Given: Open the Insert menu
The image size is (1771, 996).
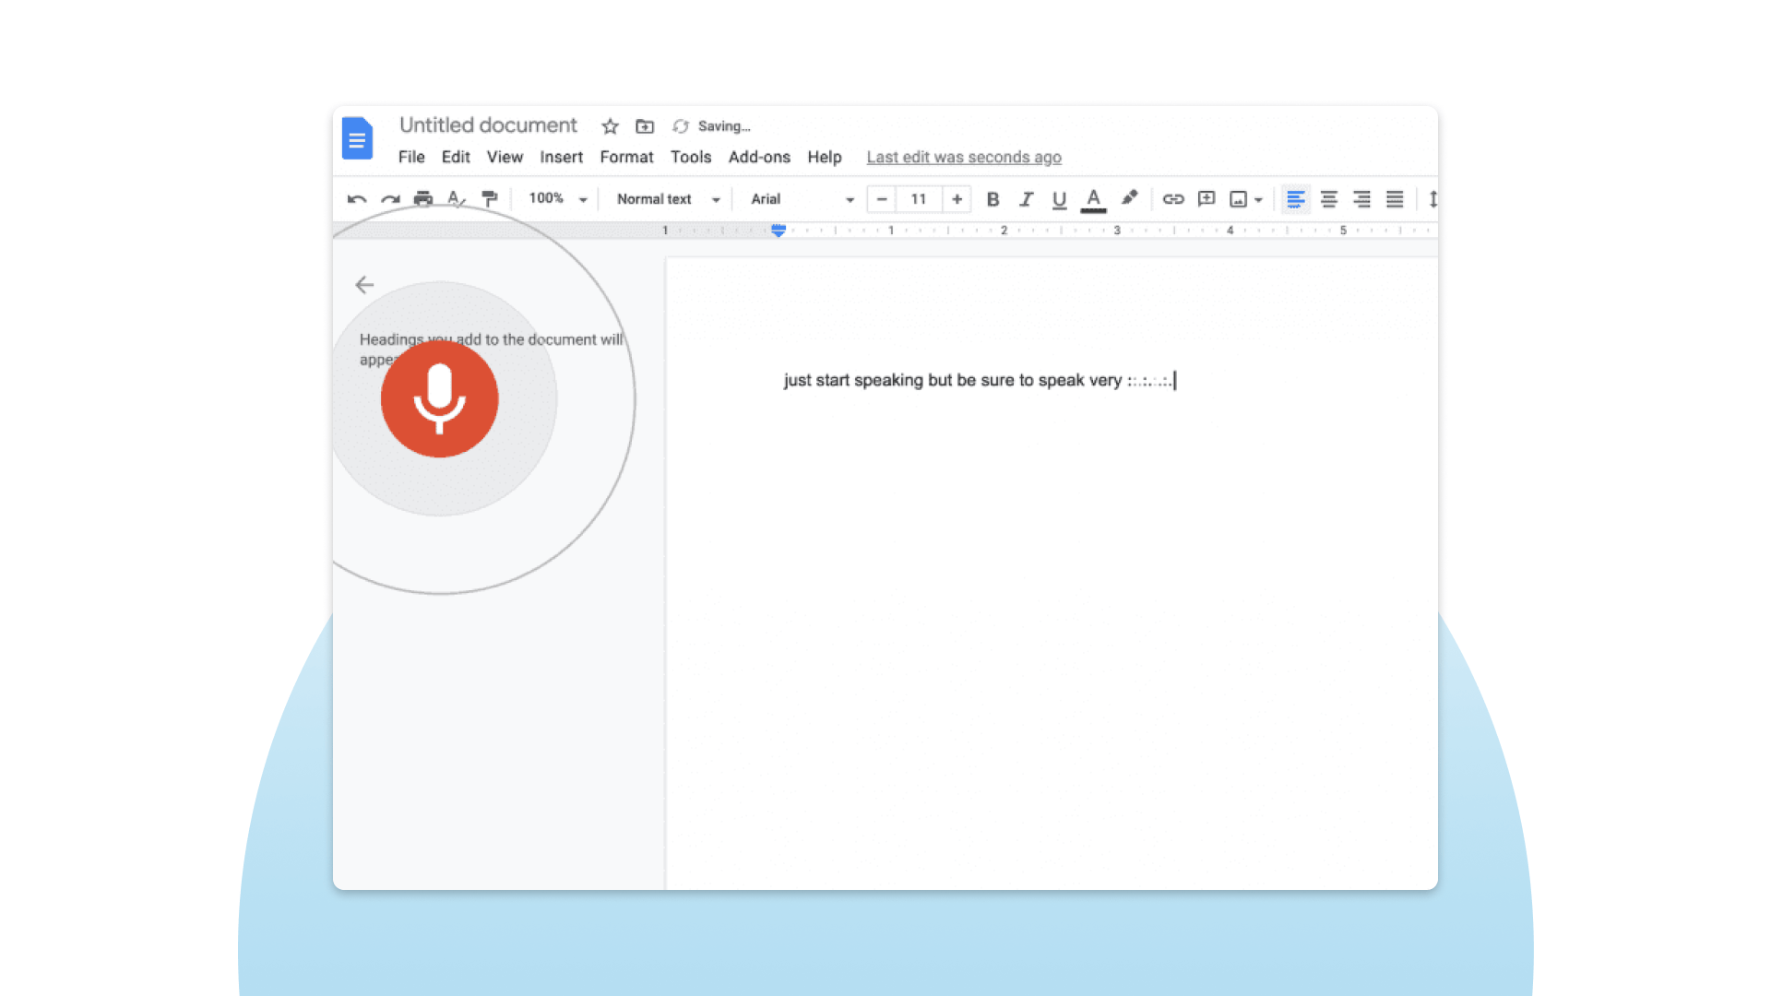Looking at the screenshot, I should [x=561, y=157].
